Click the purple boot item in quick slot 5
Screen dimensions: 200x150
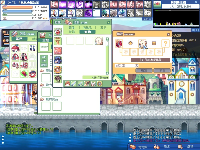click(88, 13)
